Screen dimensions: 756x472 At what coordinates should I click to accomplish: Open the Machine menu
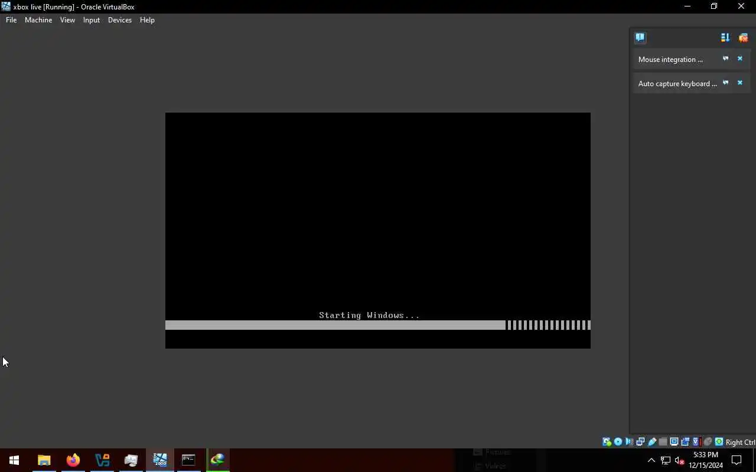click(38, 20)
